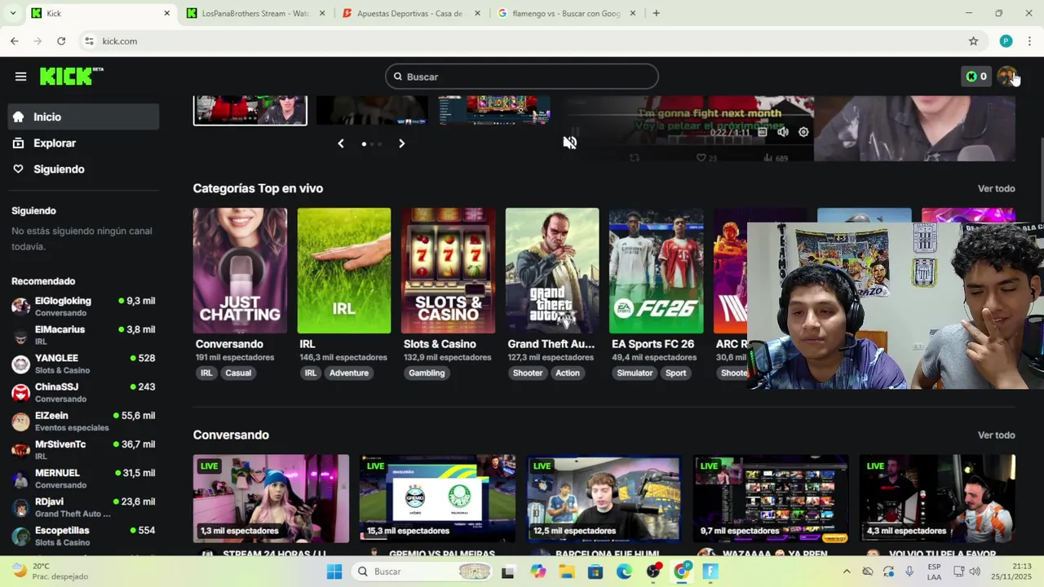Open recommended channel MERNUEL
1044x587 pixels.
click(83, 479)
